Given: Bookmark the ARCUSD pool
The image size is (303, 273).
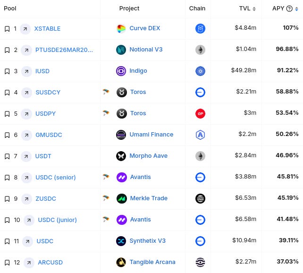Looking at the screenshot, I should point(7,263).
